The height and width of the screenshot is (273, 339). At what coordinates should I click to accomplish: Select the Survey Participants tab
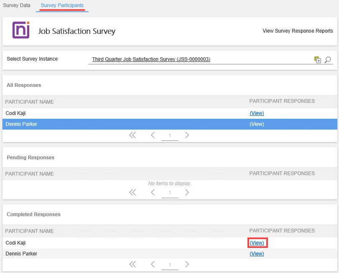click(62, 5)
